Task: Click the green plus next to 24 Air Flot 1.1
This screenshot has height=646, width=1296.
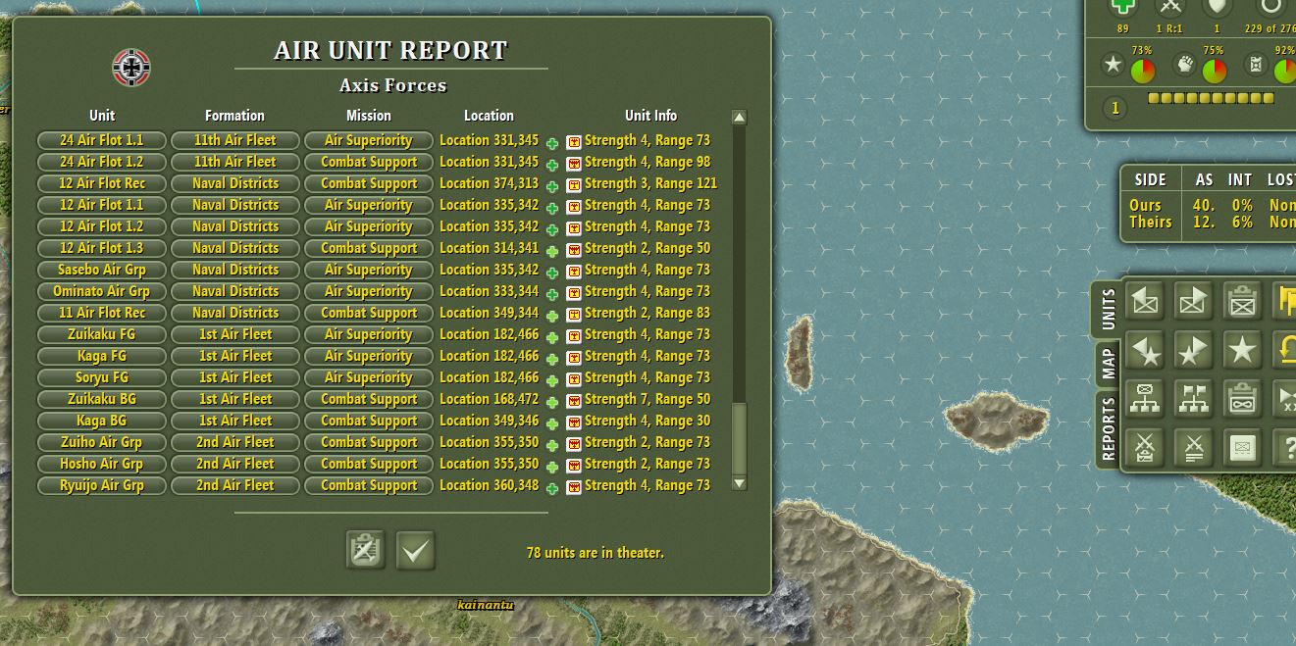Action: pos(552,143)
